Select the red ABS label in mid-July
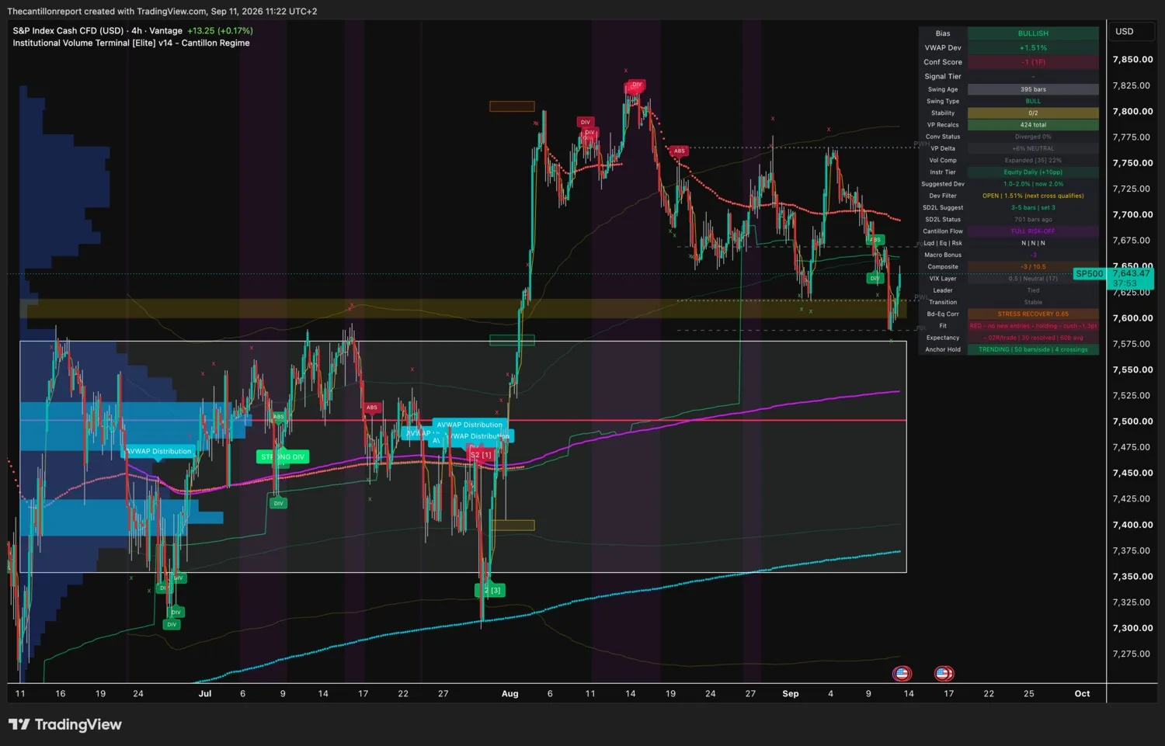This screenshot has height=746, width=1165. [372, 407]
